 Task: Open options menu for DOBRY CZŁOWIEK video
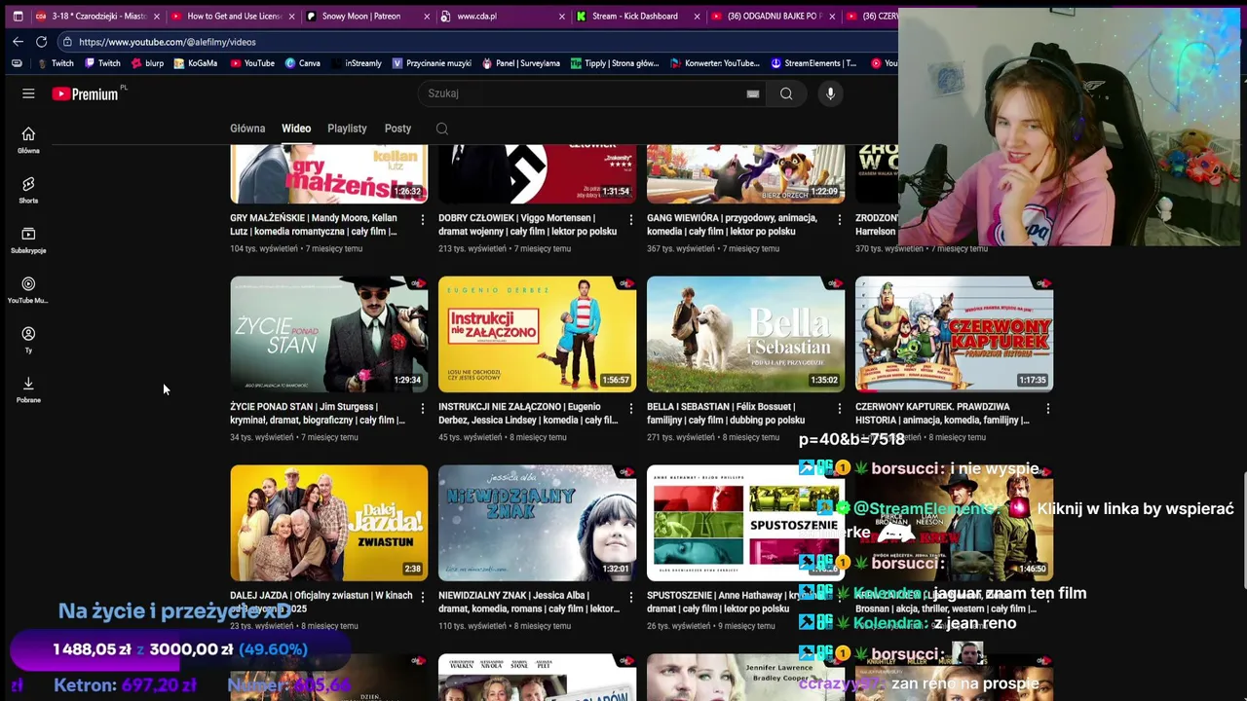630,220
